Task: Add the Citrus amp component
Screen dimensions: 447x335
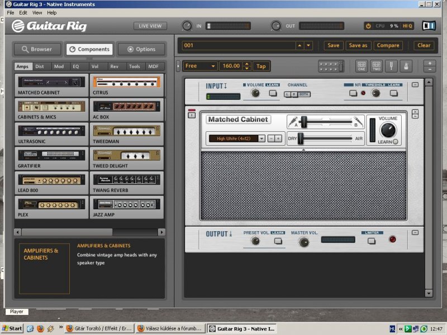Action: [127, 85]
